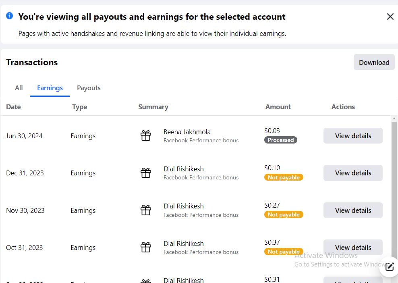The height and width of the screenshot is (283, 398).
Task: Download the transactions report
Action: 374,62
